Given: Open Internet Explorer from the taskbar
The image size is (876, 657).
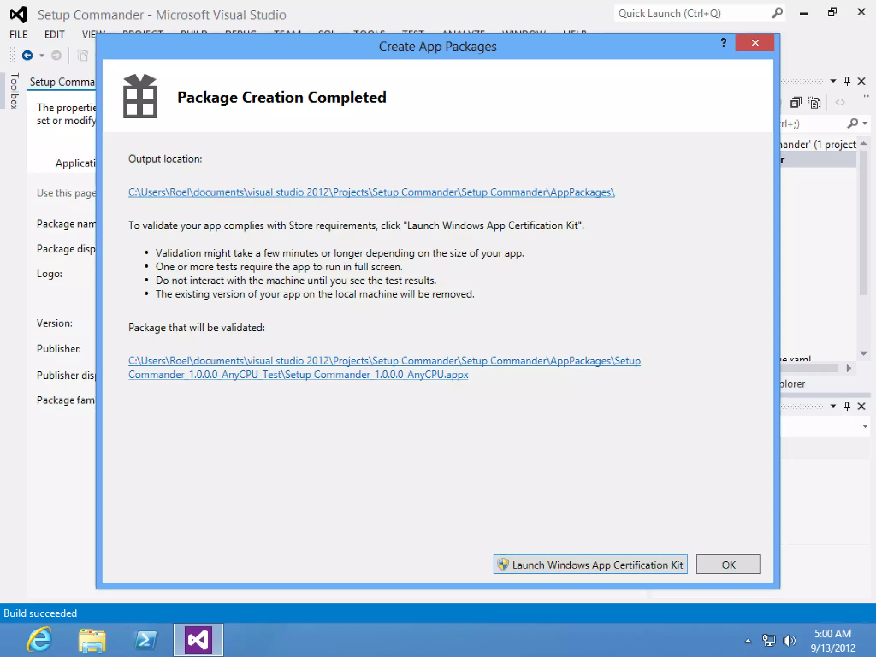Looking at the screenshot, I should click(x=39, y=640).
